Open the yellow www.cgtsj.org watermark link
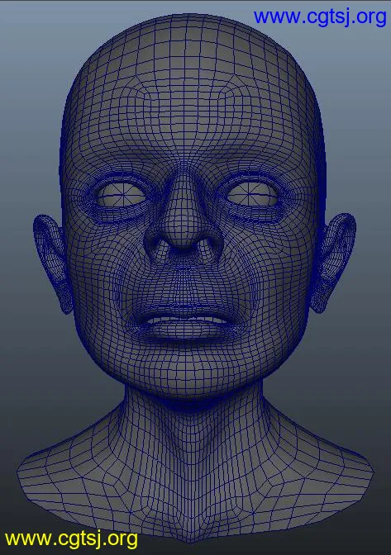Screen dimensions: 391x555 [x=71, y=539]
